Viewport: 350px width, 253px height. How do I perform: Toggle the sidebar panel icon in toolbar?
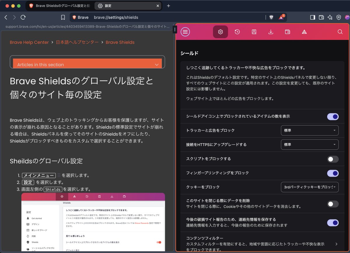click(313, 17)
